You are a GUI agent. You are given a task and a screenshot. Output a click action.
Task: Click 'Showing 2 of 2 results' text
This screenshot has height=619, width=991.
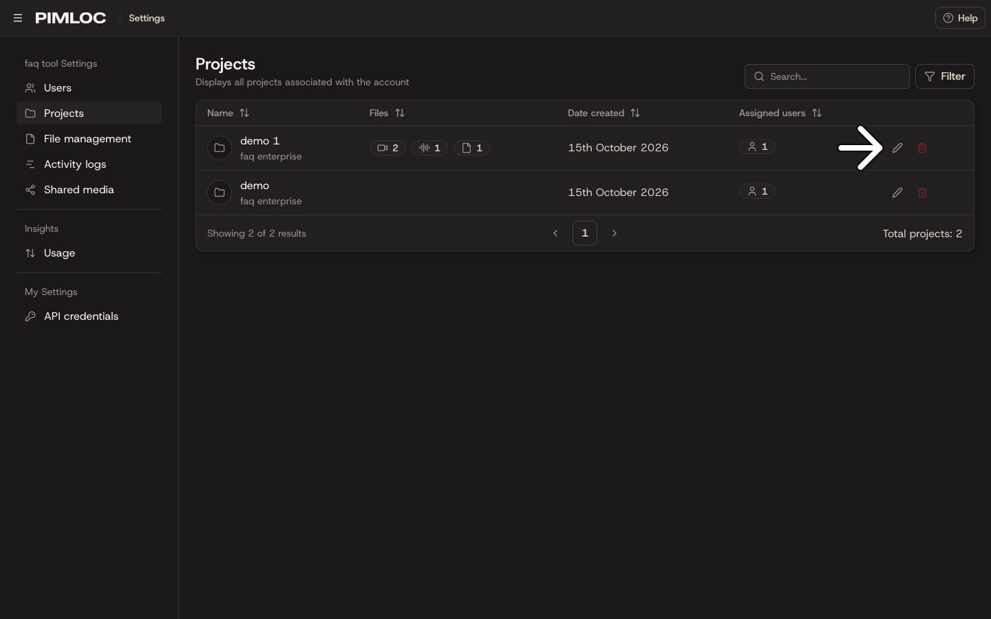click(257, 234)
